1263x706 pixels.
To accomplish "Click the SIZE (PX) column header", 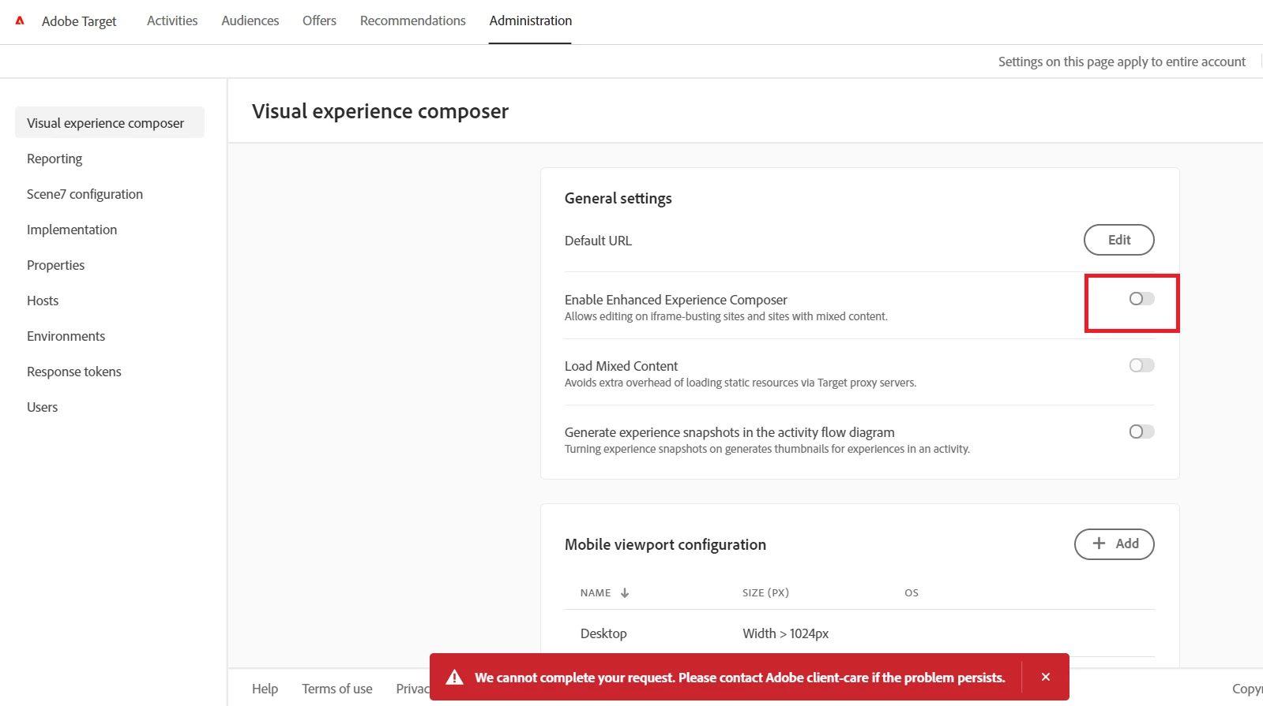I will click(x=765, y=592).
